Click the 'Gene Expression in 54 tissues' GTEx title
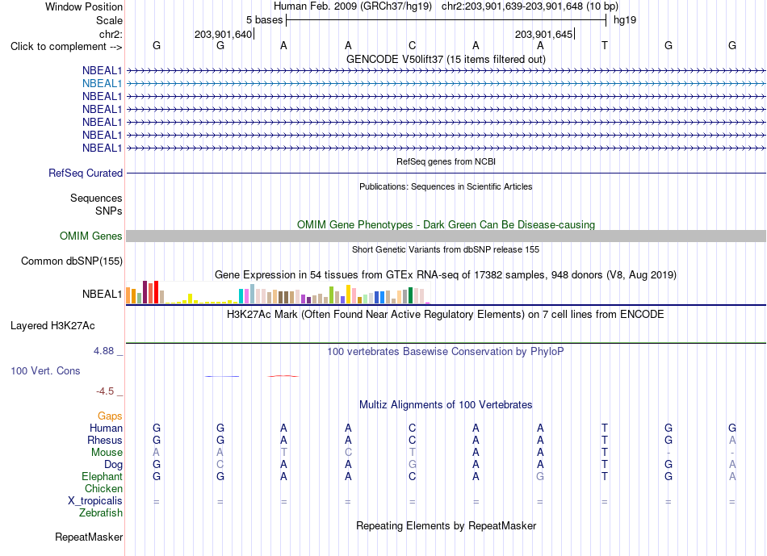Image resolution: width=767 pixels, height=556 pixels. click(x=446, y=275)
